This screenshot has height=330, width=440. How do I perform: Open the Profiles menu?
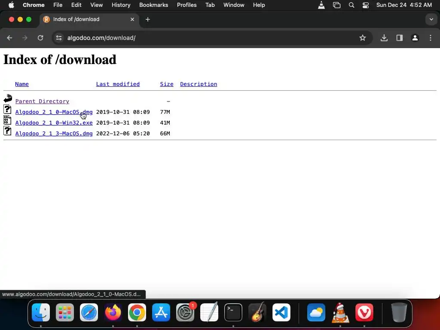186,5
